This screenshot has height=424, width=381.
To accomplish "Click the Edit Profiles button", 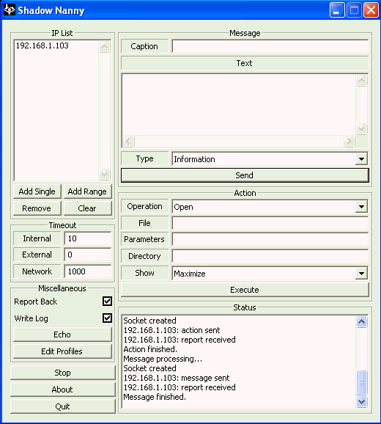I will tap(62, 351).
